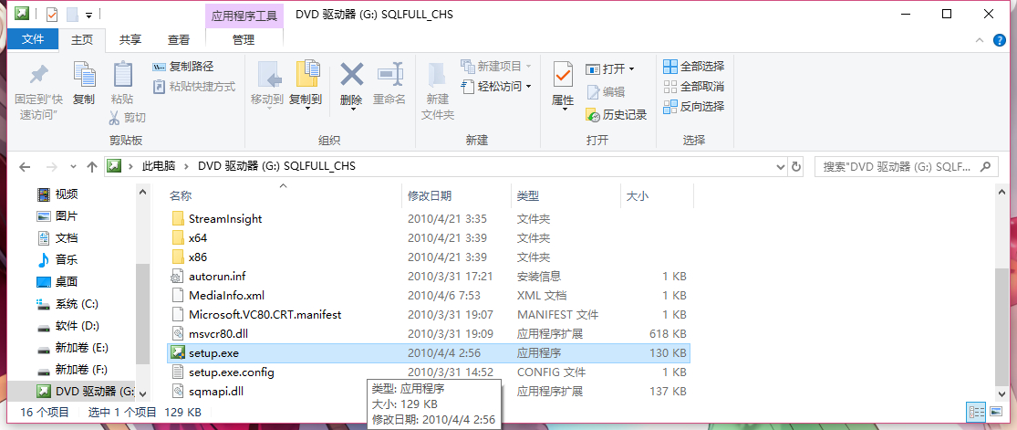
Task: Click the Move to (移动到) icon
Action: click(x=268, y=76)
